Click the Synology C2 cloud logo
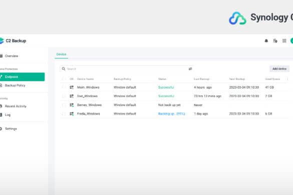 click(x=237, y=18)
